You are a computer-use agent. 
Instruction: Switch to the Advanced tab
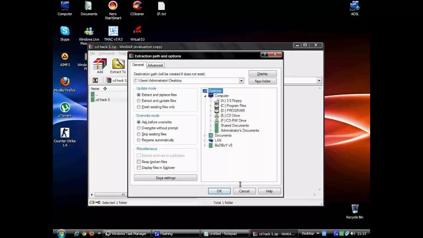155,65
